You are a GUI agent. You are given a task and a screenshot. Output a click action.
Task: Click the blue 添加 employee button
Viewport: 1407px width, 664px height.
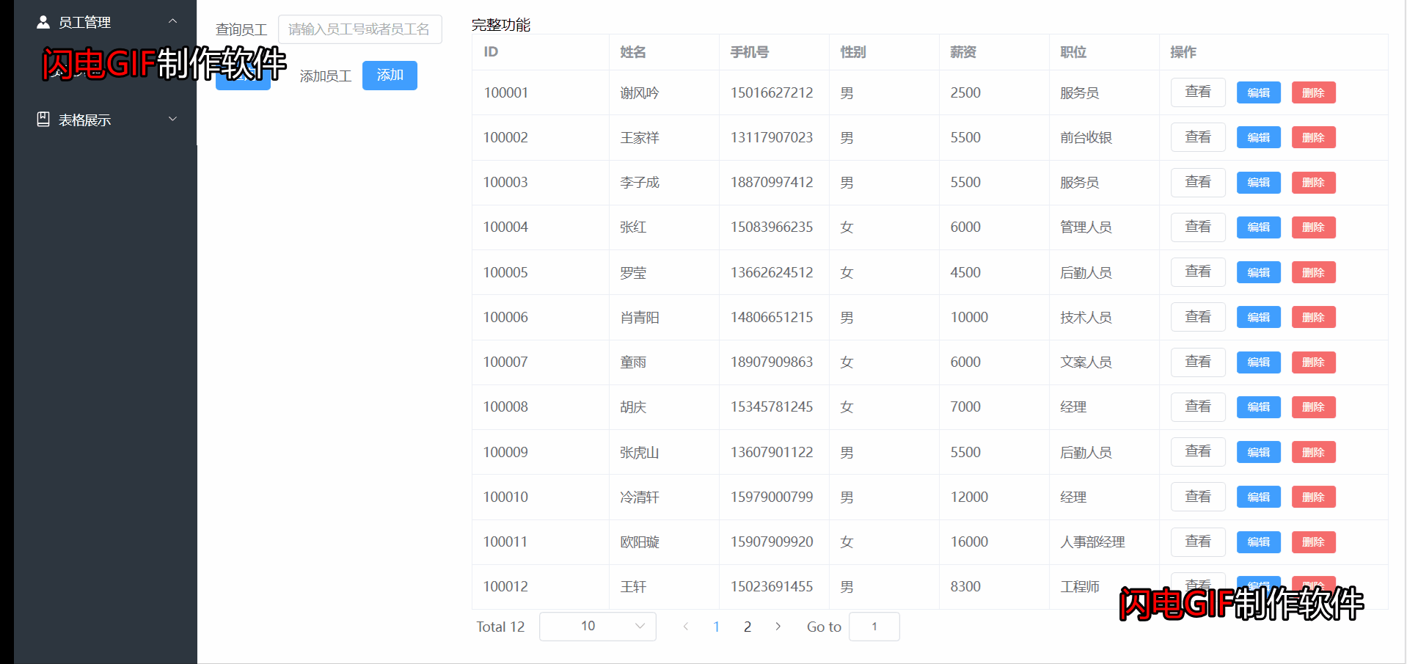[390, 76]
